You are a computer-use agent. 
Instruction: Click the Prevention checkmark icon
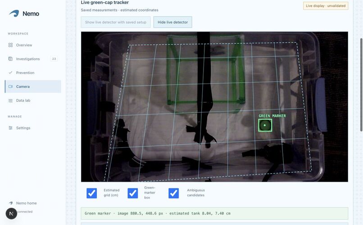pyautogui.click(x=10, y=73)
